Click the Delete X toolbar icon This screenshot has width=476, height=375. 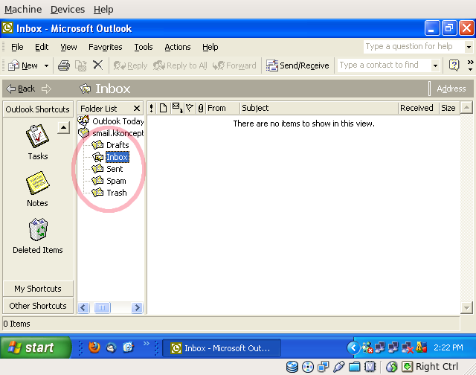97,65
